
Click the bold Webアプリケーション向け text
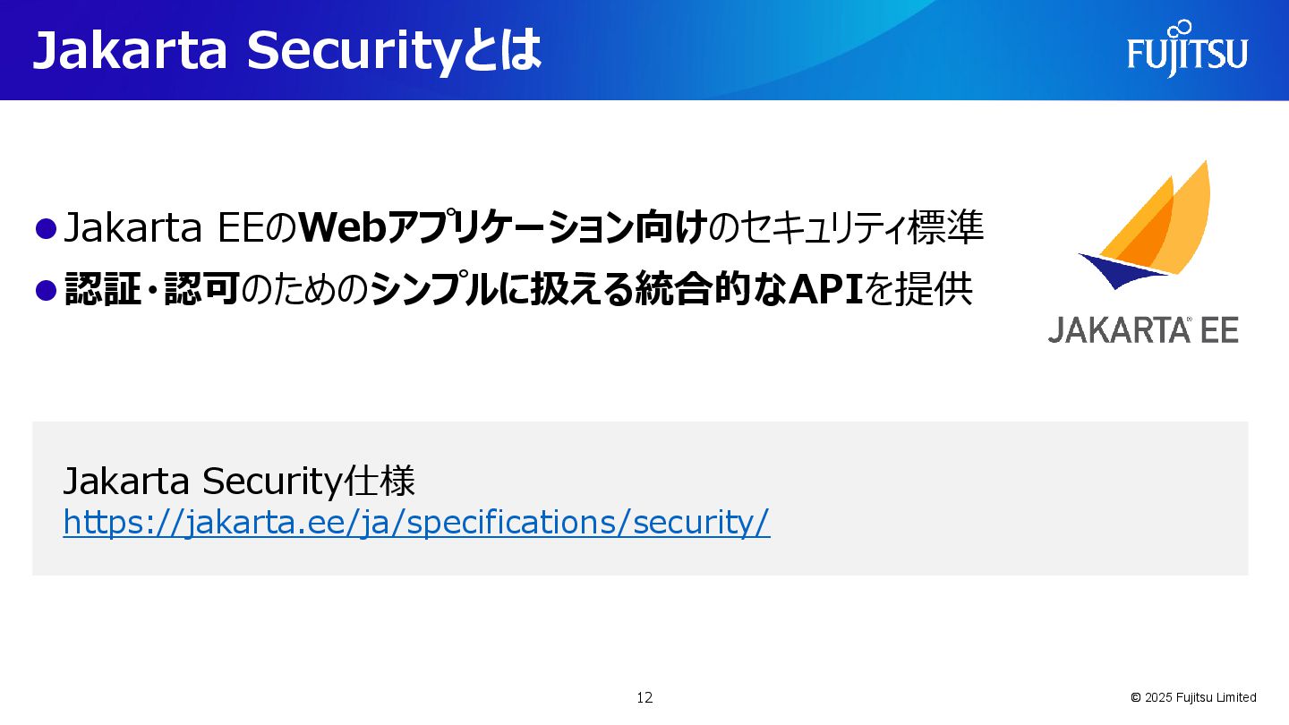(x=502, y=228)
